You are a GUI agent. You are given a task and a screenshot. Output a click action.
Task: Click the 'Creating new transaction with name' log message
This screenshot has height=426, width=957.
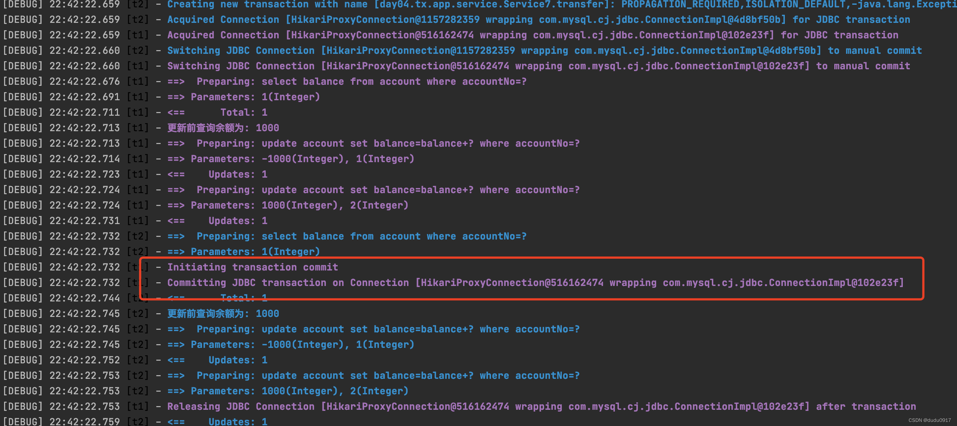tap(562, 4)
